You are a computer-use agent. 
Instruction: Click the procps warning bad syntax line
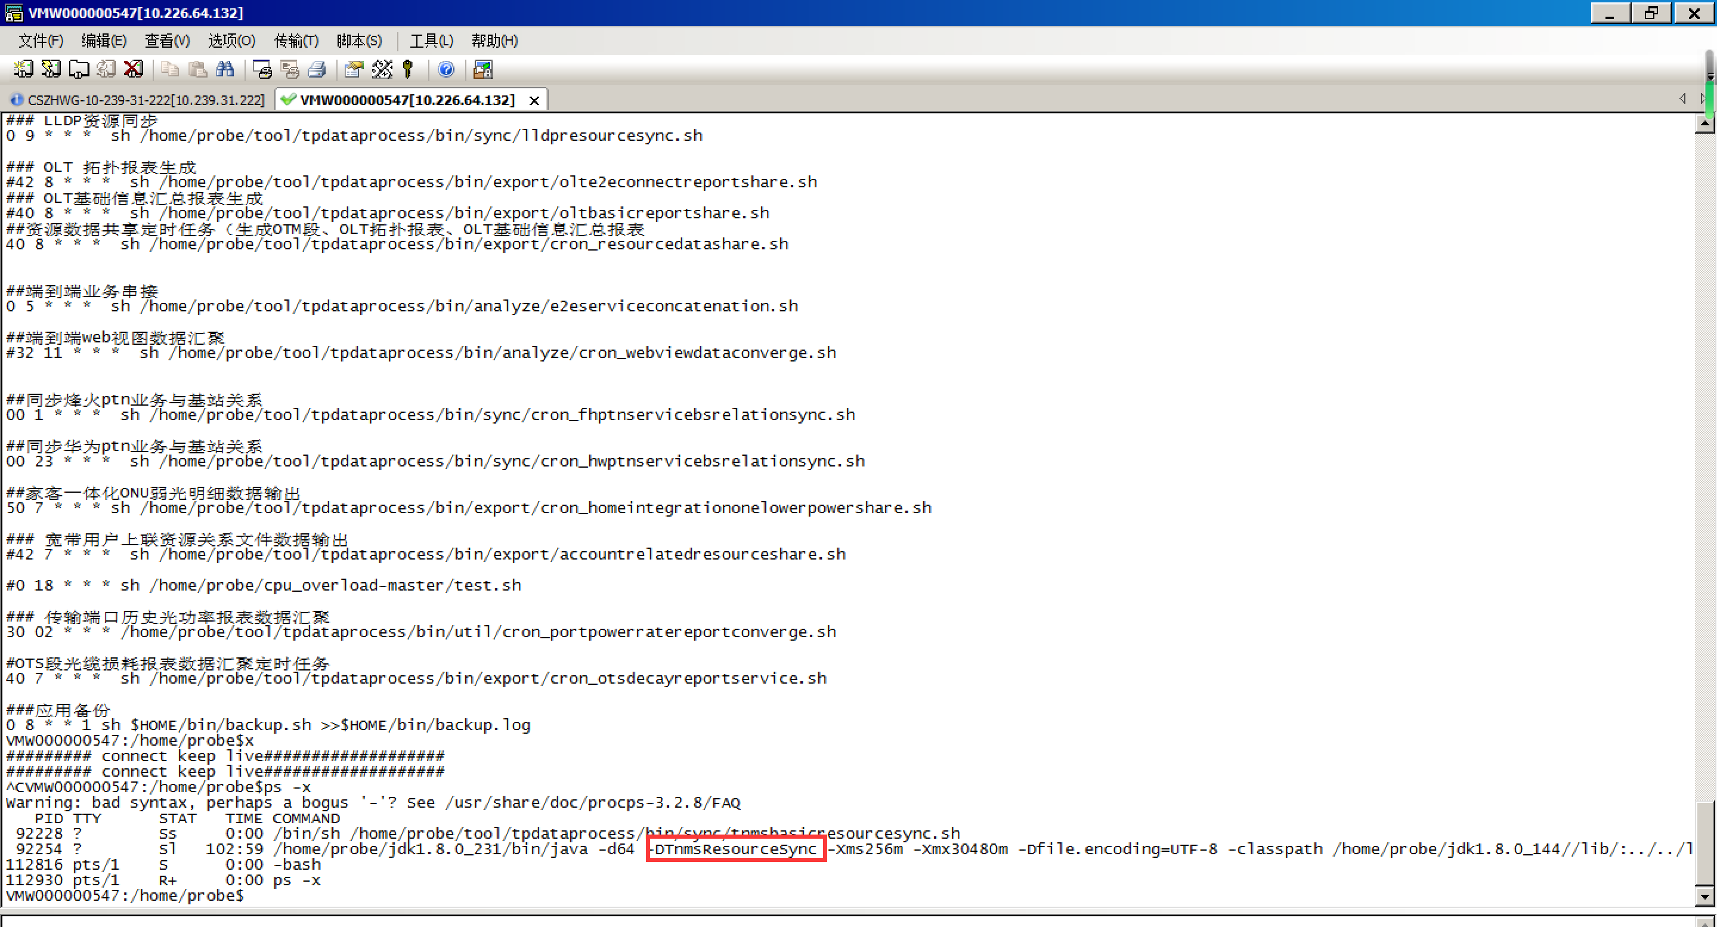coord(373,802)
